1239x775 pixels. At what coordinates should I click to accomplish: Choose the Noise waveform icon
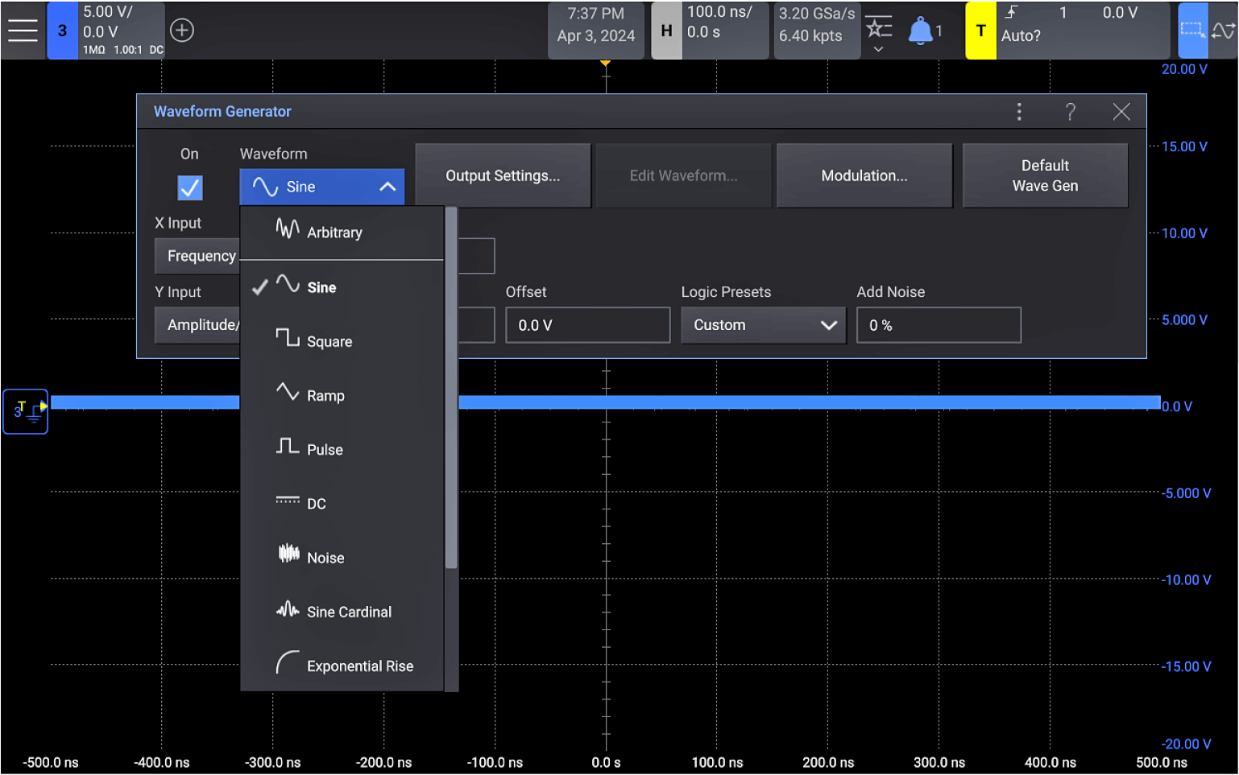point(288,553)
